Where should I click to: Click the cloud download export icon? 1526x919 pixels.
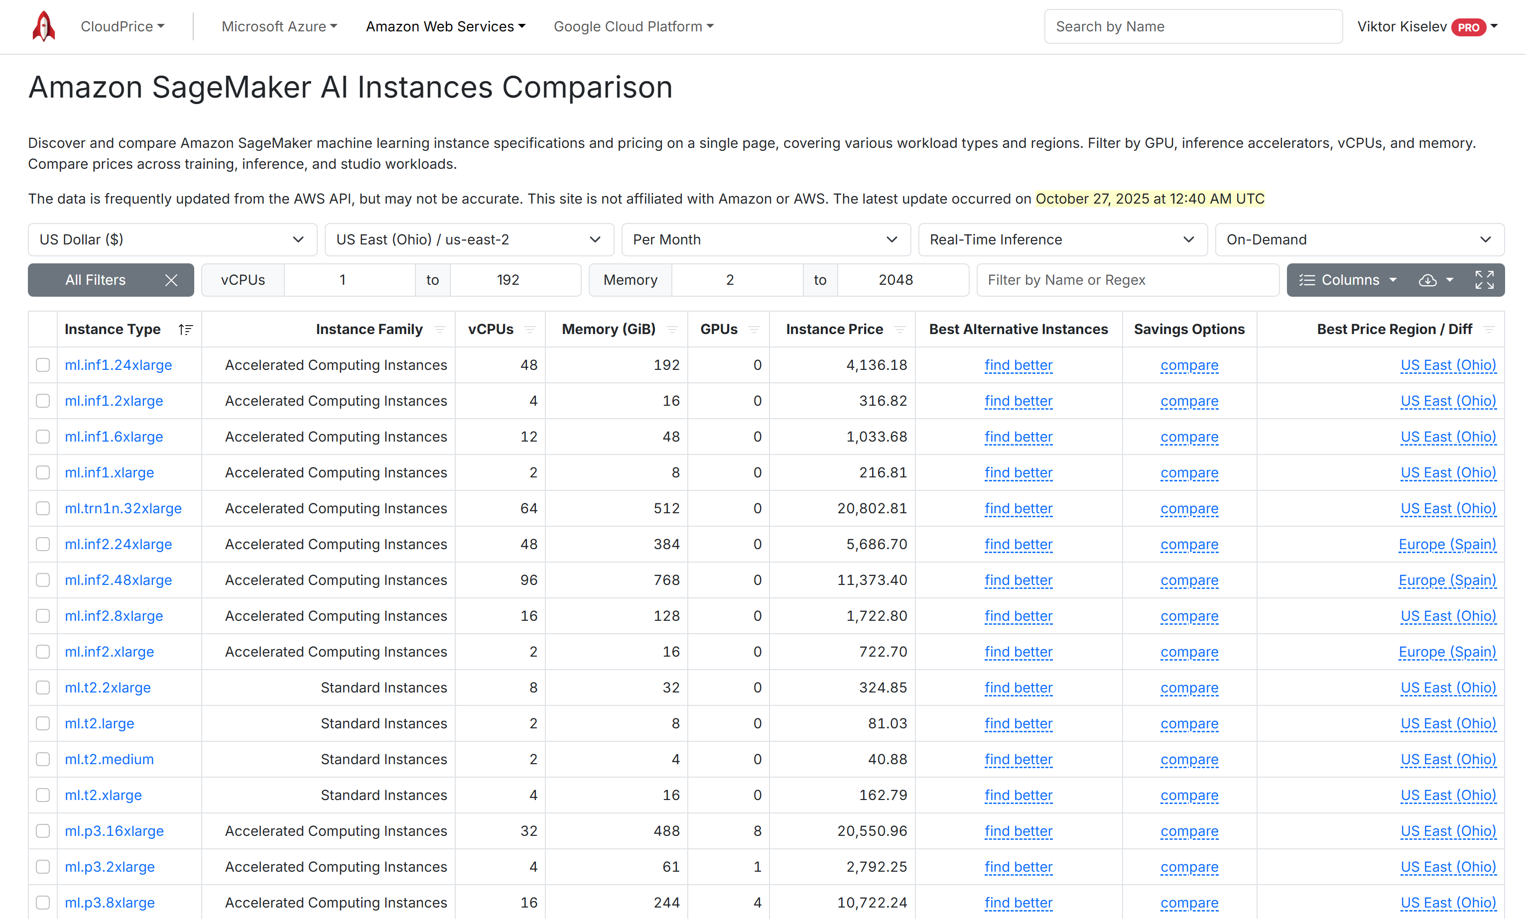tap(1427, 280)
